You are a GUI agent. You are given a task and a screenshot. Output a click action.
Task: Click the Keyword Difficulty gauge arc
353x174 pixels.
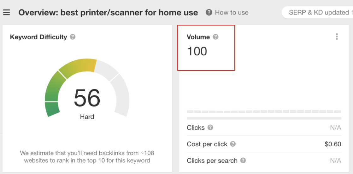coord(77,66)
